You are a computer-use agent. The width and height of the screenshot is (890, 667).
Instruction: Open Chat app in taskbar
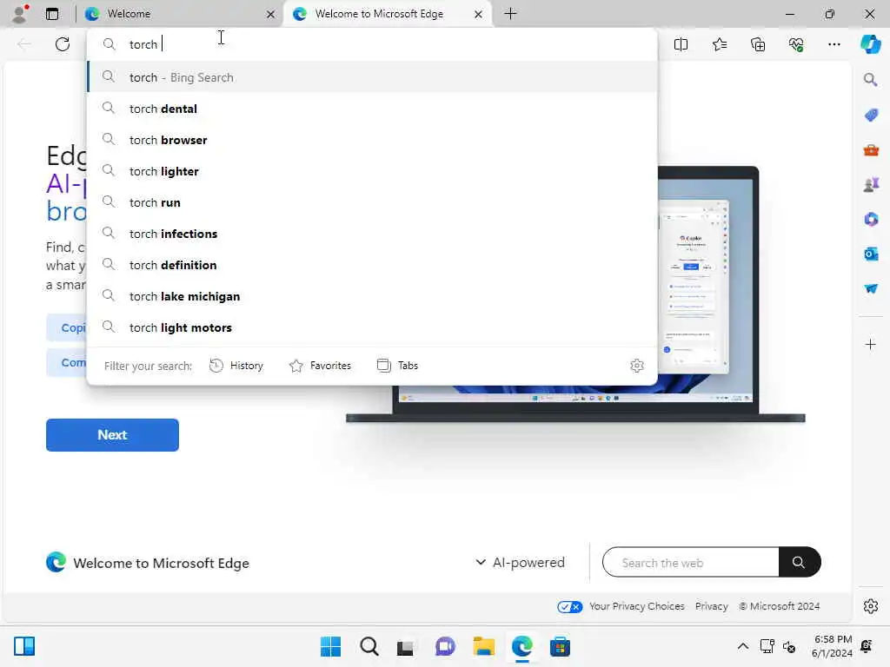[445, 646]
